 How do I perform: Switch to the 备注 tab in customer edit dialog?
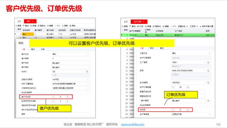[x=33, y=50]
